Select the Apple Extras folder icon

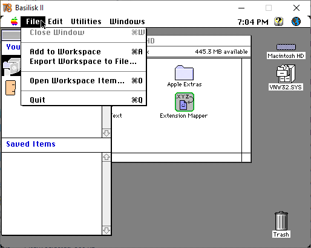(x=184, y=72)
